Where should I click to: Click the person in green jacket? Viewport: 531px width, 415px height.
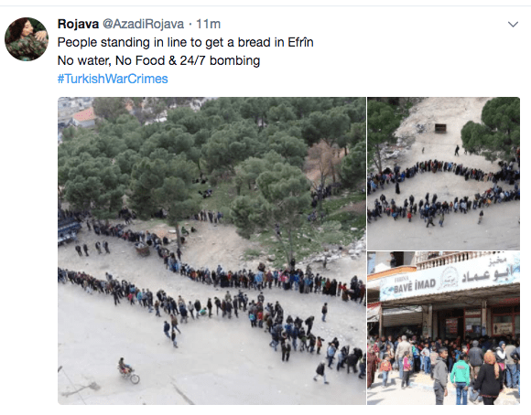[x=461, y=377]
